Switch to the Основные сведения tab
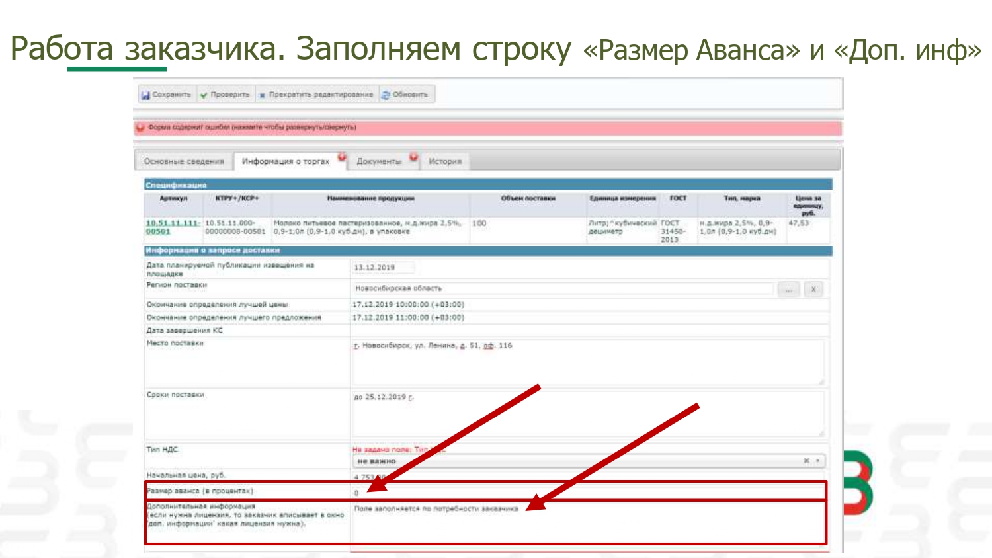The width and height of the screenshot is (992, 558). 184,161
